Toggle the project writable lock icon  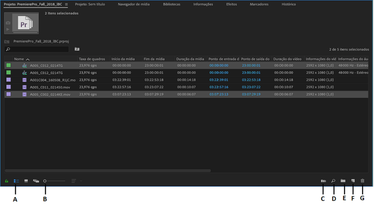7,181
